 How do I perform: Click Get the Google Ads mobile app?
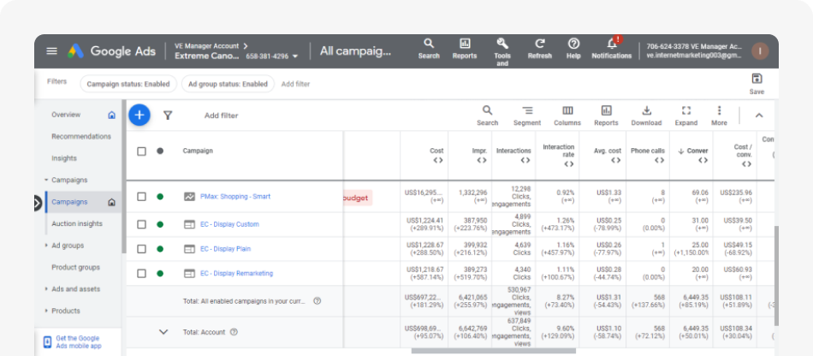coord(79,342)
